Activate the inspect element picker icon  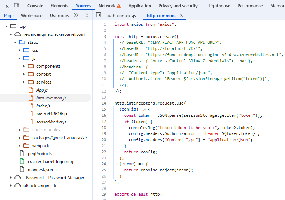coord(6,6)
